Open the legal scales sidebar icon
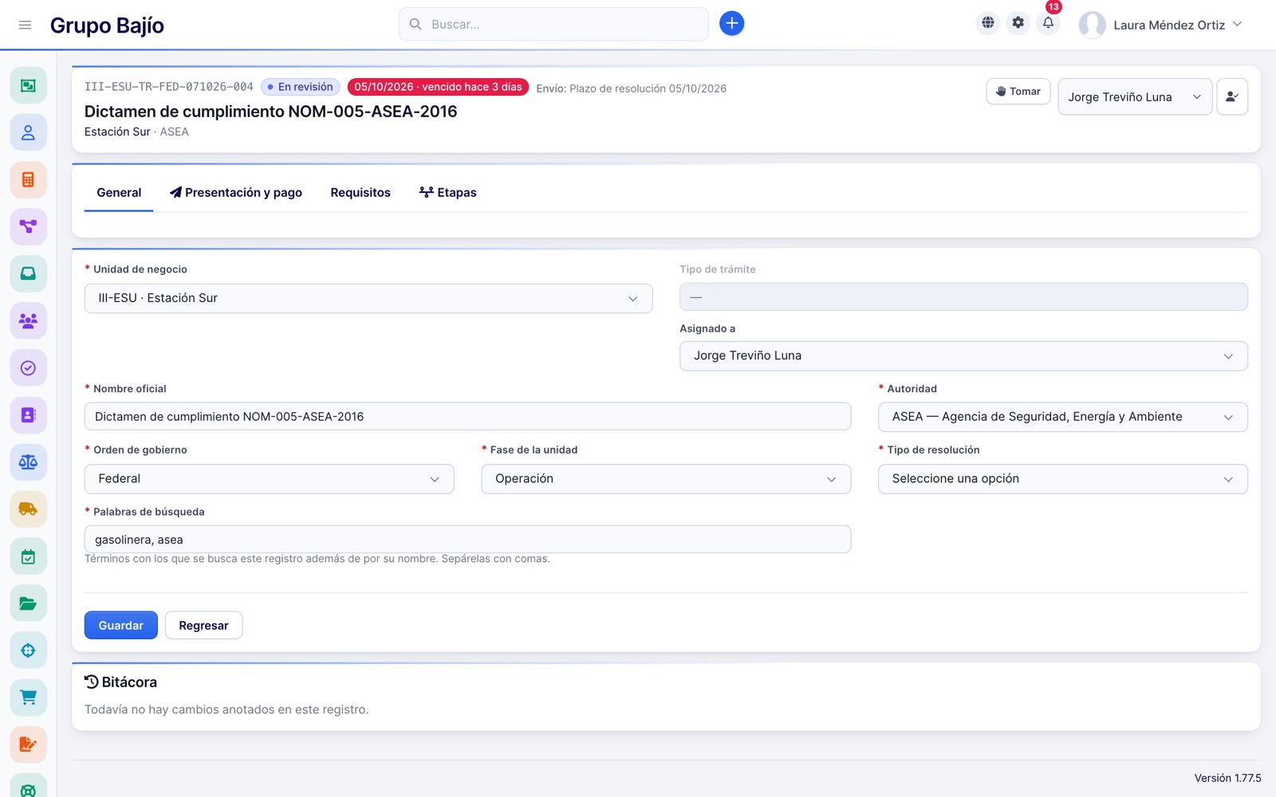 (x=28, y=461)
